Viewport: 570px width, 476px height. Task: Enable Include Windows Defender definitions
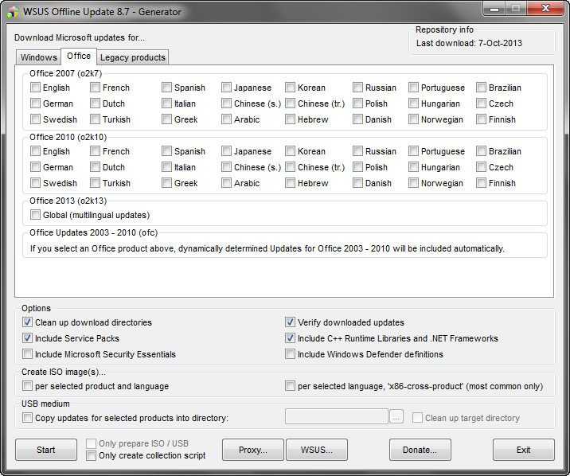[x=290, y=354]
